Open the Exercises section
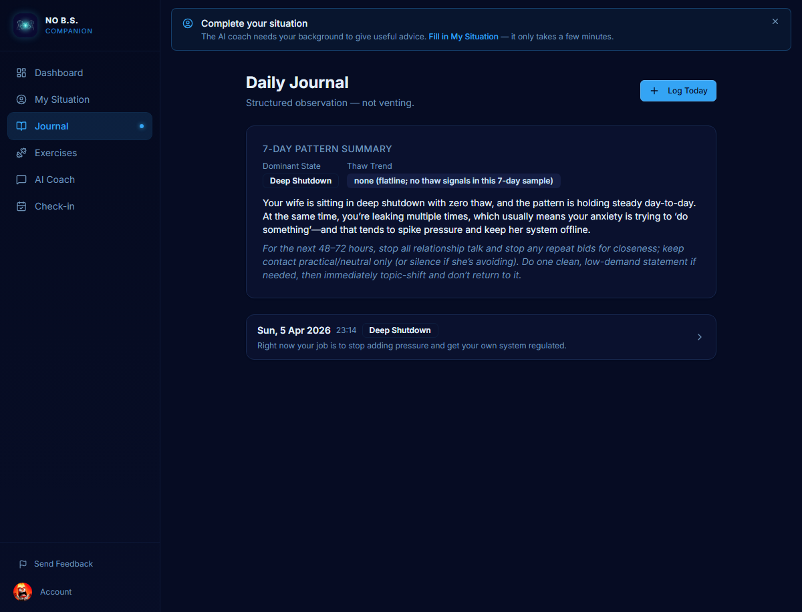This screenshot has height=612, width=802. pos(55,153)
